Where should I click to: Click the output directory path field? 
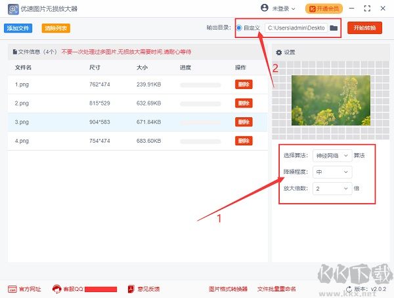coord(296,28)
